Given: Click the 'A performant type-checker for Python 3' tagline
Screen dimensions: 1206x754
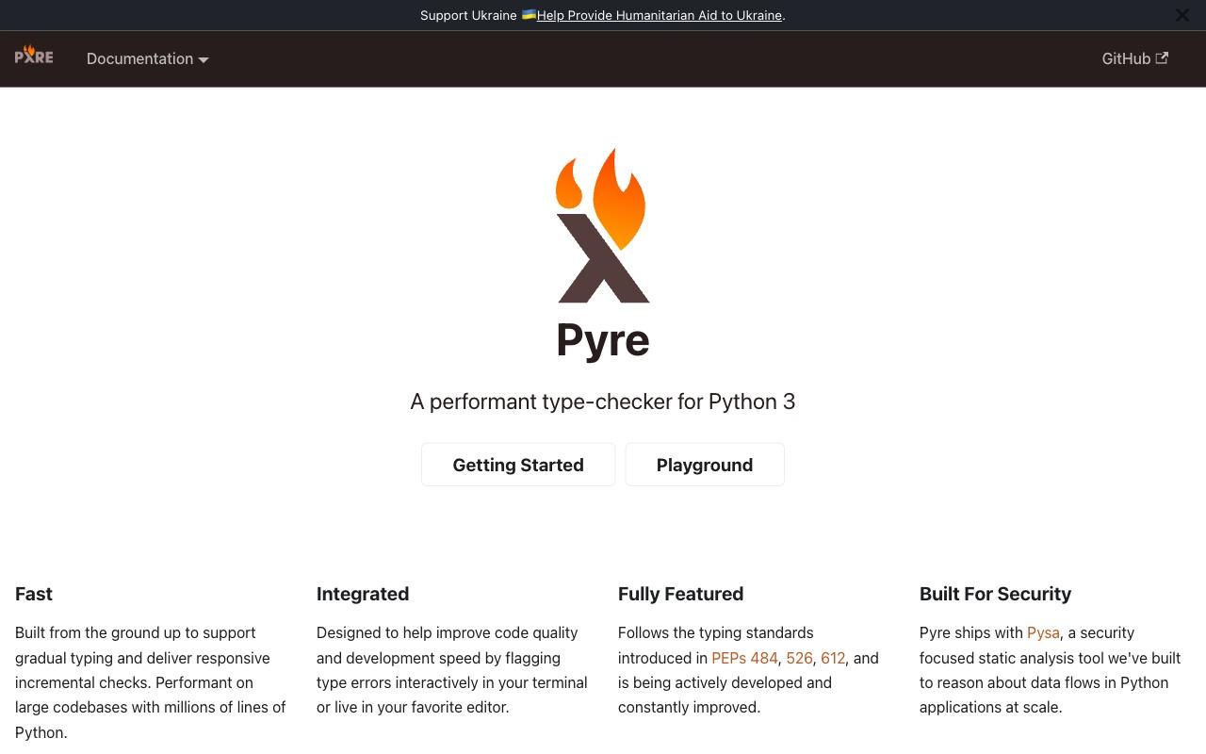Looking at the screenshot, I should point(603,402).
